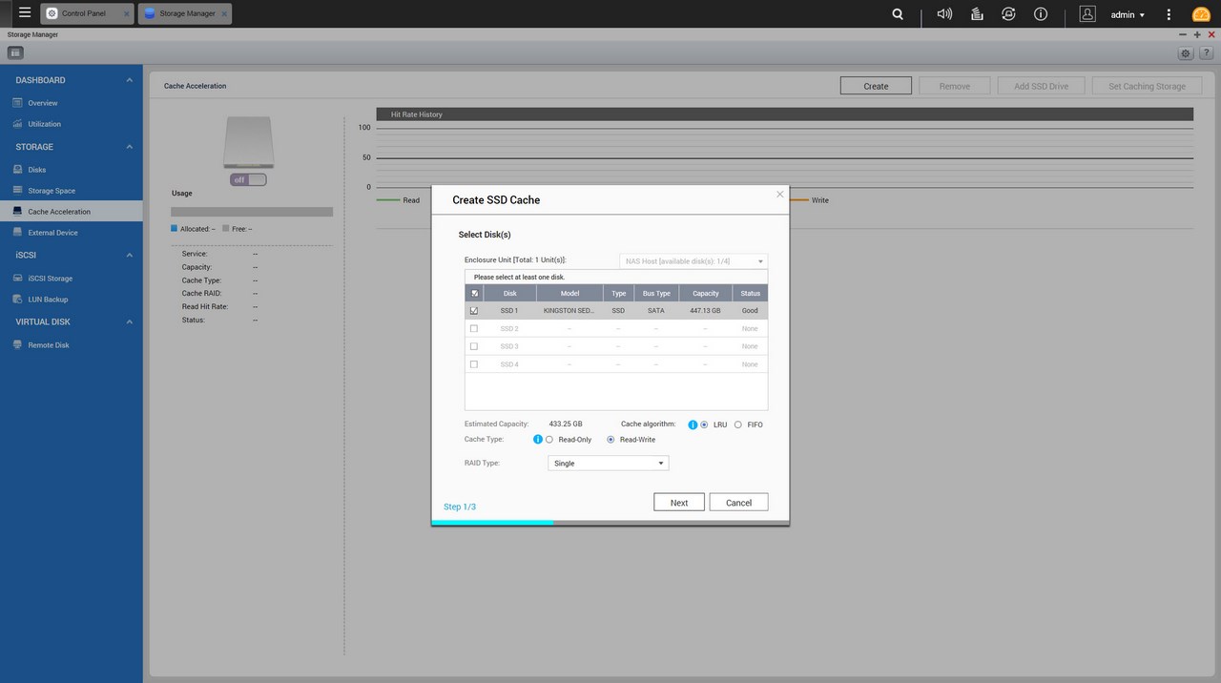Open external devices sync icon
The height and width of the screenshot is (683, 1221).
tap(1008, 14)
